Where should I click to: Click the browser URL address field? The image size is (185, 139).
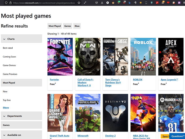coord(44,3)
